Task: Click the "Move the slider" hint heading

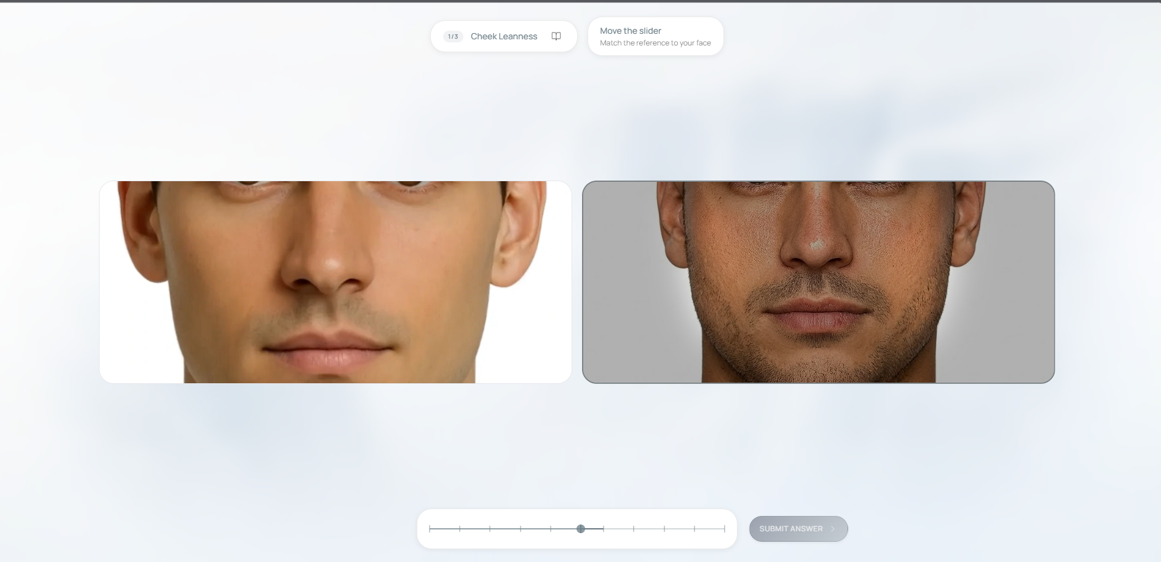Action: coord(630,31)
